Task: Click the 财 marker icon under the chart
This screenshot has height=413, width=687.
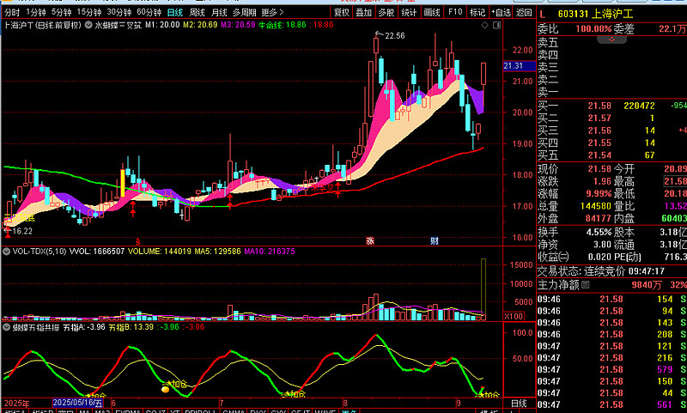Action: click(435, 240)
